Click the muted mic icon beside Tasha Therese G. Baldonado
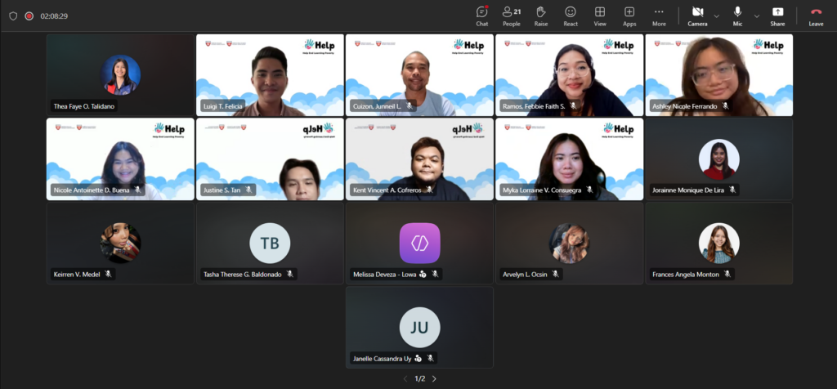The width and height of the screenshot is (837, 389). [290, 274]
